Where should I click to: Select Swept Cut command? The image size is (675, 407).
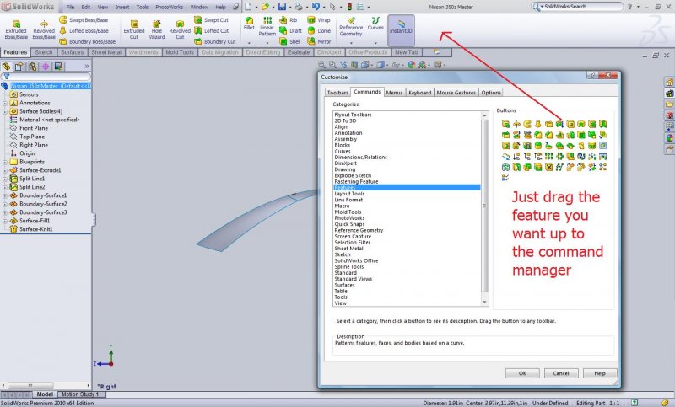pos(212,19)
